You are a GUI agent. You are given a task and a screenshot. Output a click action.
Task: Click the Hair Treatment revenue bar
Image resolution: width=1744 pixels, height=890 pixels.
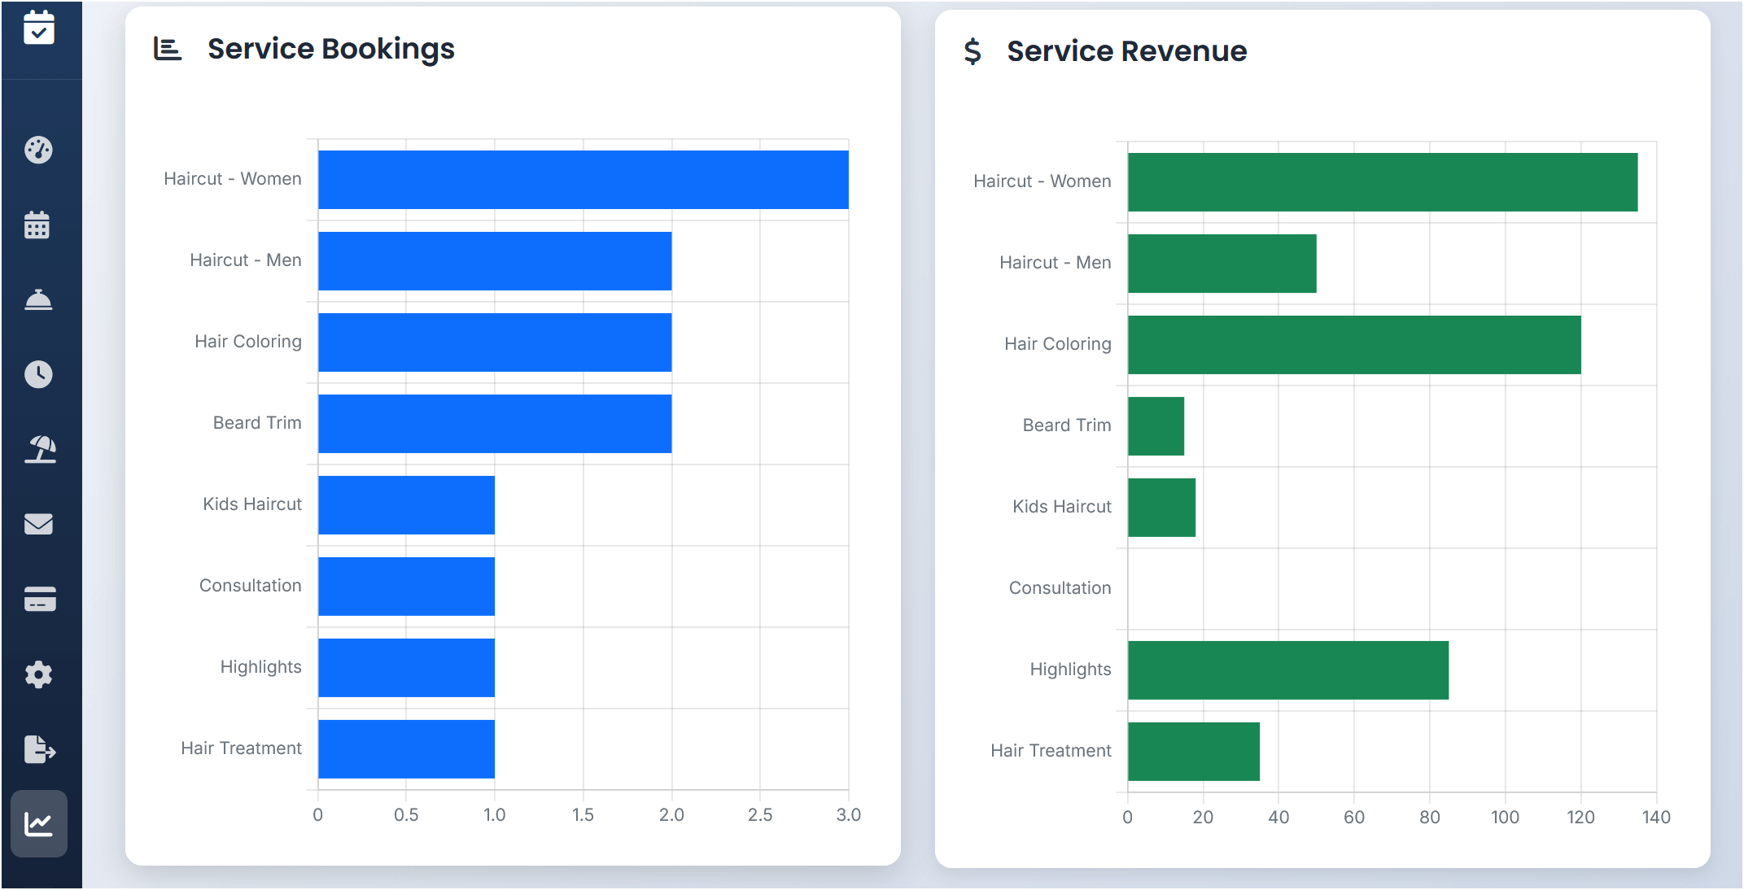click(1194, 752)
